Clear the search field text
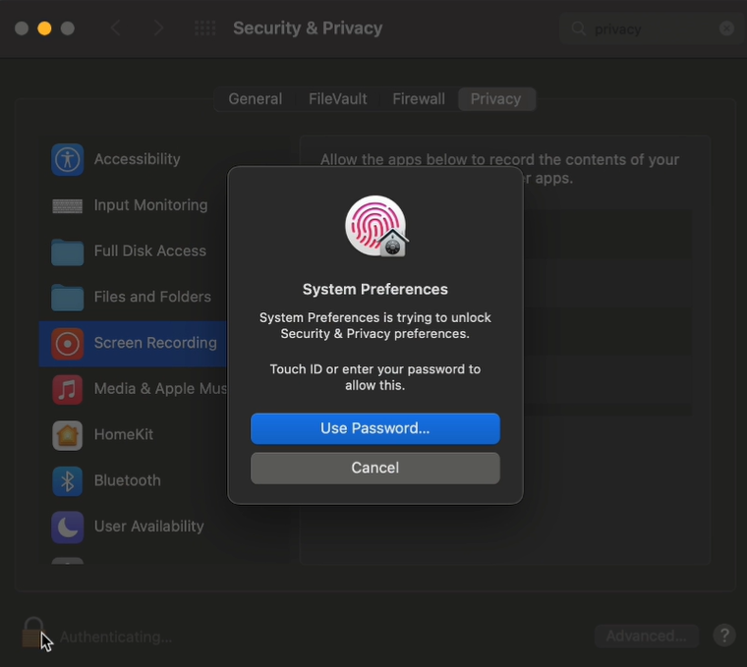The width and height of the screenshot is (747, 667). coord(726,28)
